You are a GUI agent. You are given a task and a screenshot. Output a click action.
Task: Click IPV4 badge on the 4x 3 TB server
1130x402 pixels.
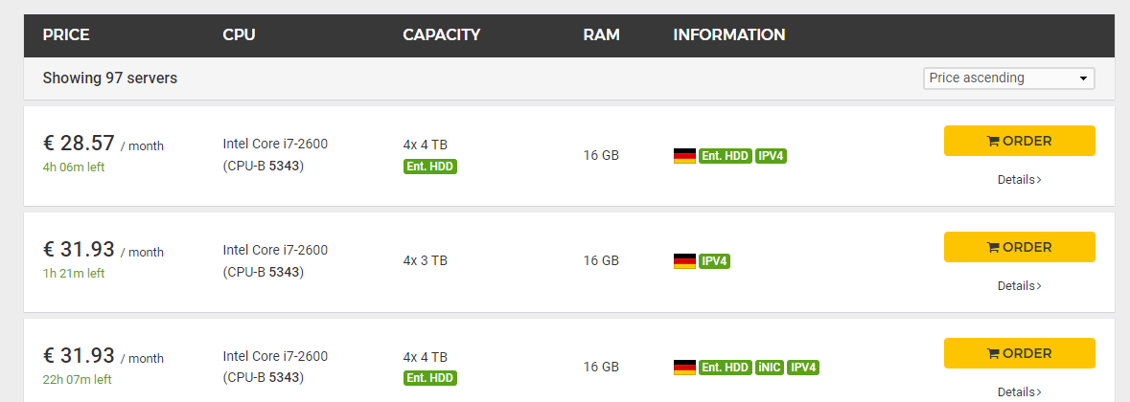click(x=714, y=260)
